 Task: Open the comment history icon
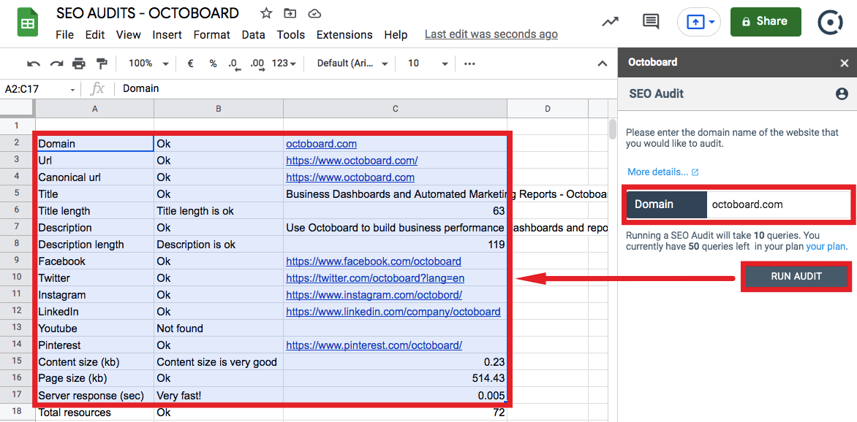pyautogui.click(x=650, y=22)
